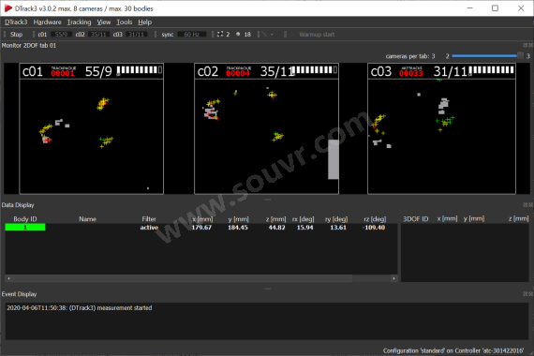Click the cameras per tab slider handle
This screenshot has width=534, height=356.
(520, 56)
